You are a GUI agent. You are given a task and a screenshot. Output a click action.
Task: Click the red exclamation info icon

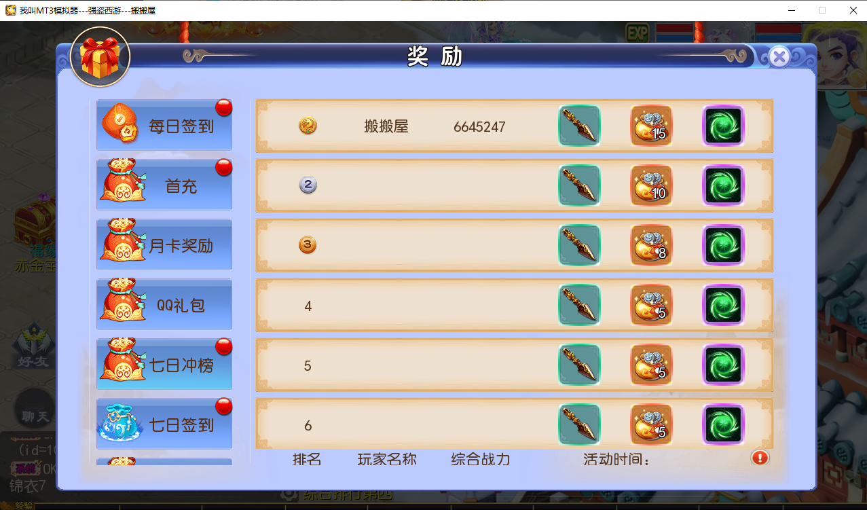(x=760, y=458)
